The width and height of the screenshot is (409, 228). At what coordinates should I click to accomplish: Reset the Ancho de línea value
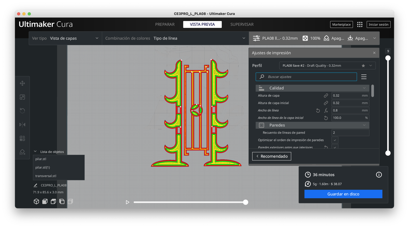coord(318,110)
